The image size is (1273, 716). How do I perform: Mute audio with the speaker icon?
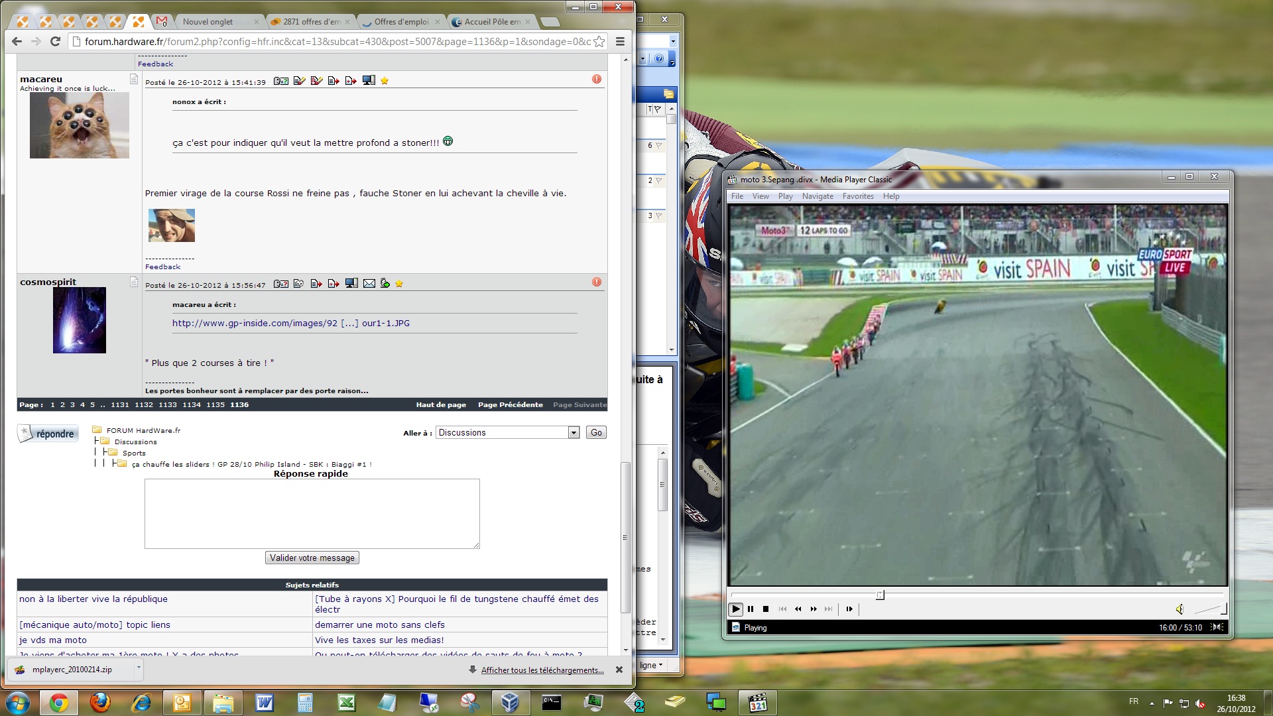[1180, 609]
